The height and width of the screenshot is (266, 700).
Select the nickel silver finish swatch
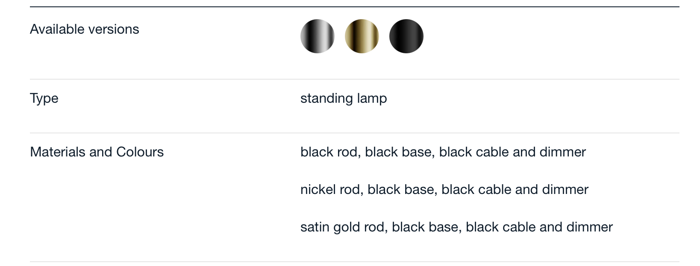[x=318, y=36]
